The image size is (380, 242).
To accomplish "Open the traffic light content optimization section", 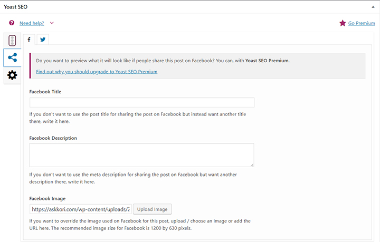I will pos(12,41).
